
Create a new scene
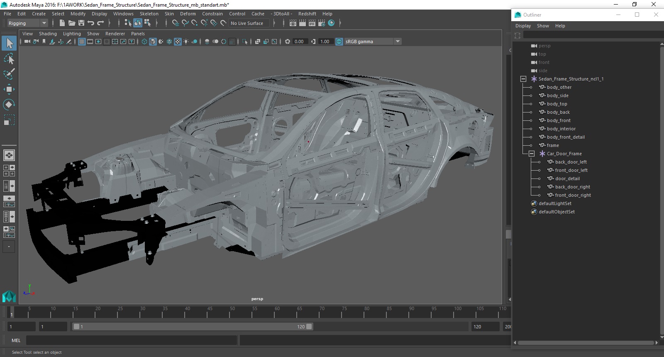(x=62, y=23)
